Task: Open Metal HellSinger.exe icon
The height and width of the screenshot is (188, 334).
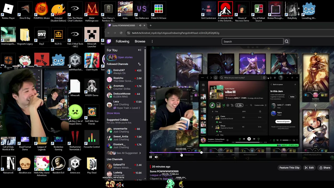Action: tap(92, 12)
